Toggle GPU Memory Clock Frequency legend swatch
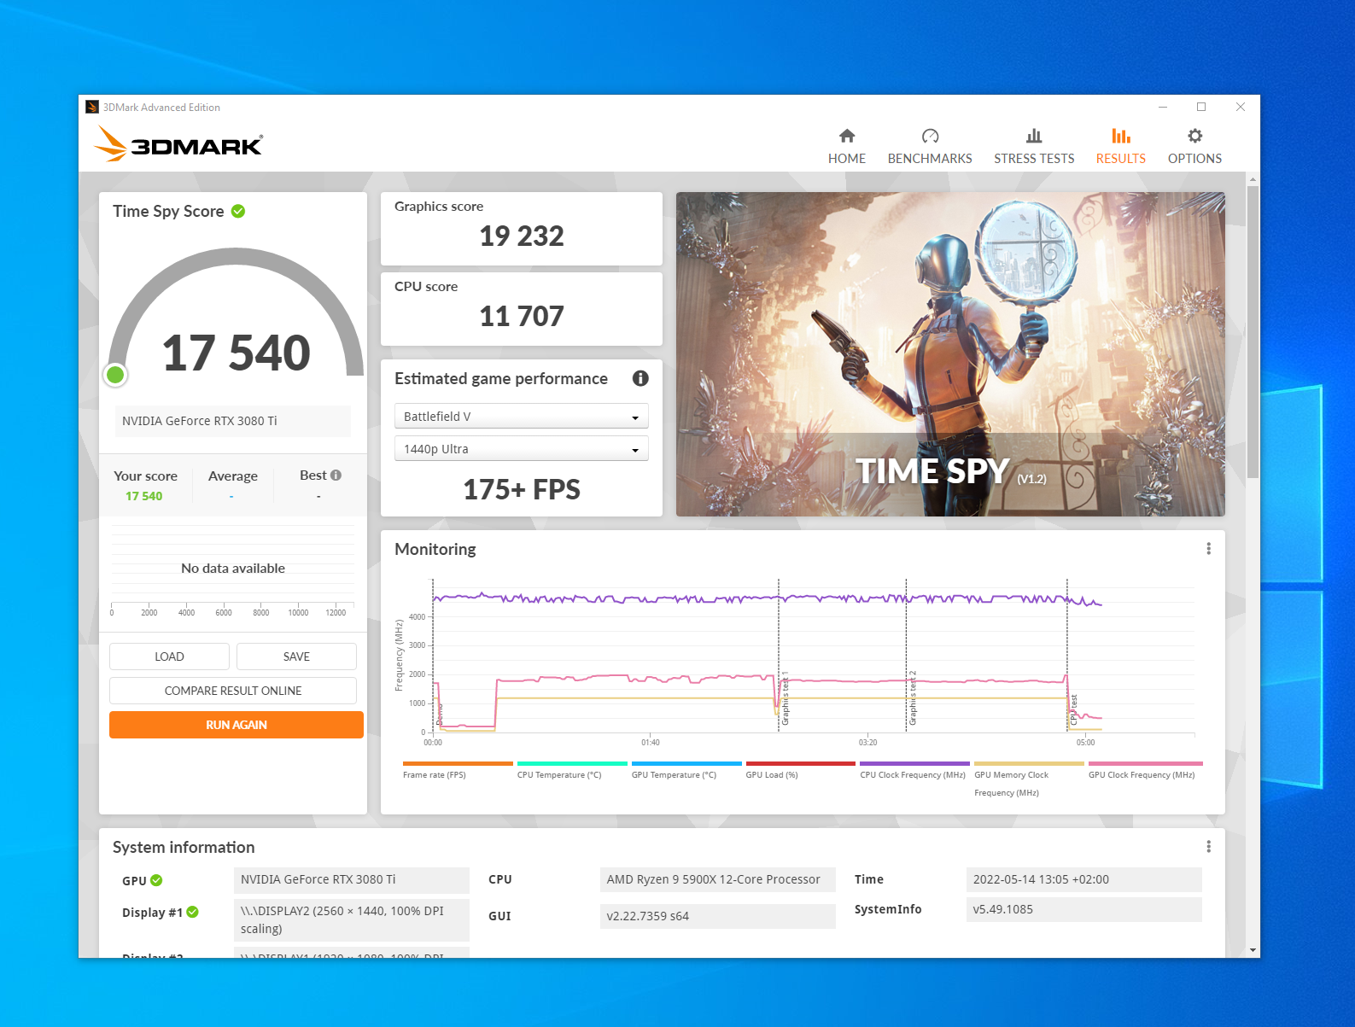Viewport: 1355px width, 1027px height. pos(1029,764)
